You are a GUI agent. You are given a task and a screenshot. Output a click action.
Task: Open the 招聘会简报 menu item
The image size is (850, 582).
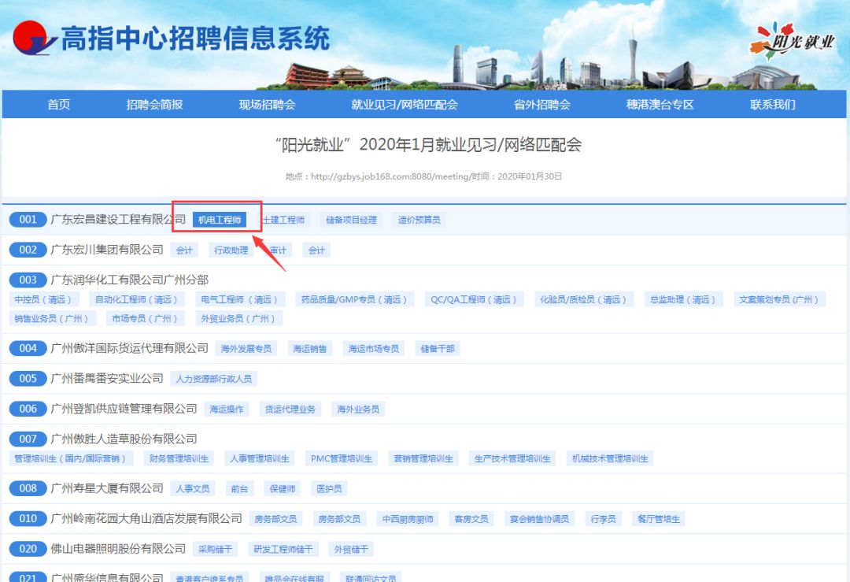[154, 105]
